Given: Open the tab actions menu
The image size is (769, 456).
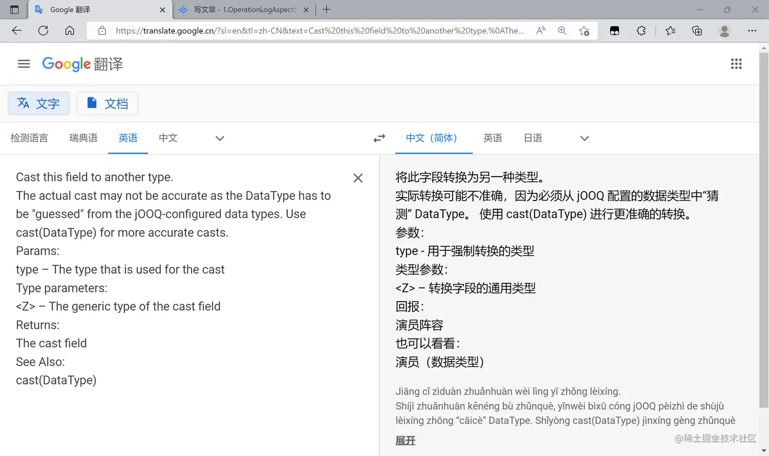Looking at the screenshot, I should 14,10.
